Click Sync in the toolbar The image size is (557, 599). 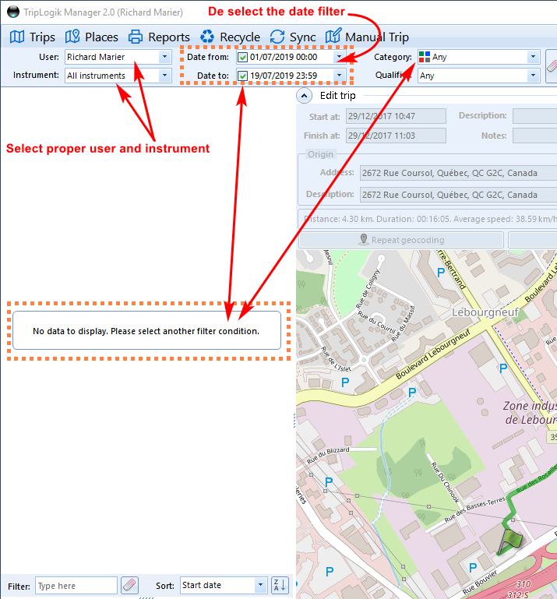point(293,37)
